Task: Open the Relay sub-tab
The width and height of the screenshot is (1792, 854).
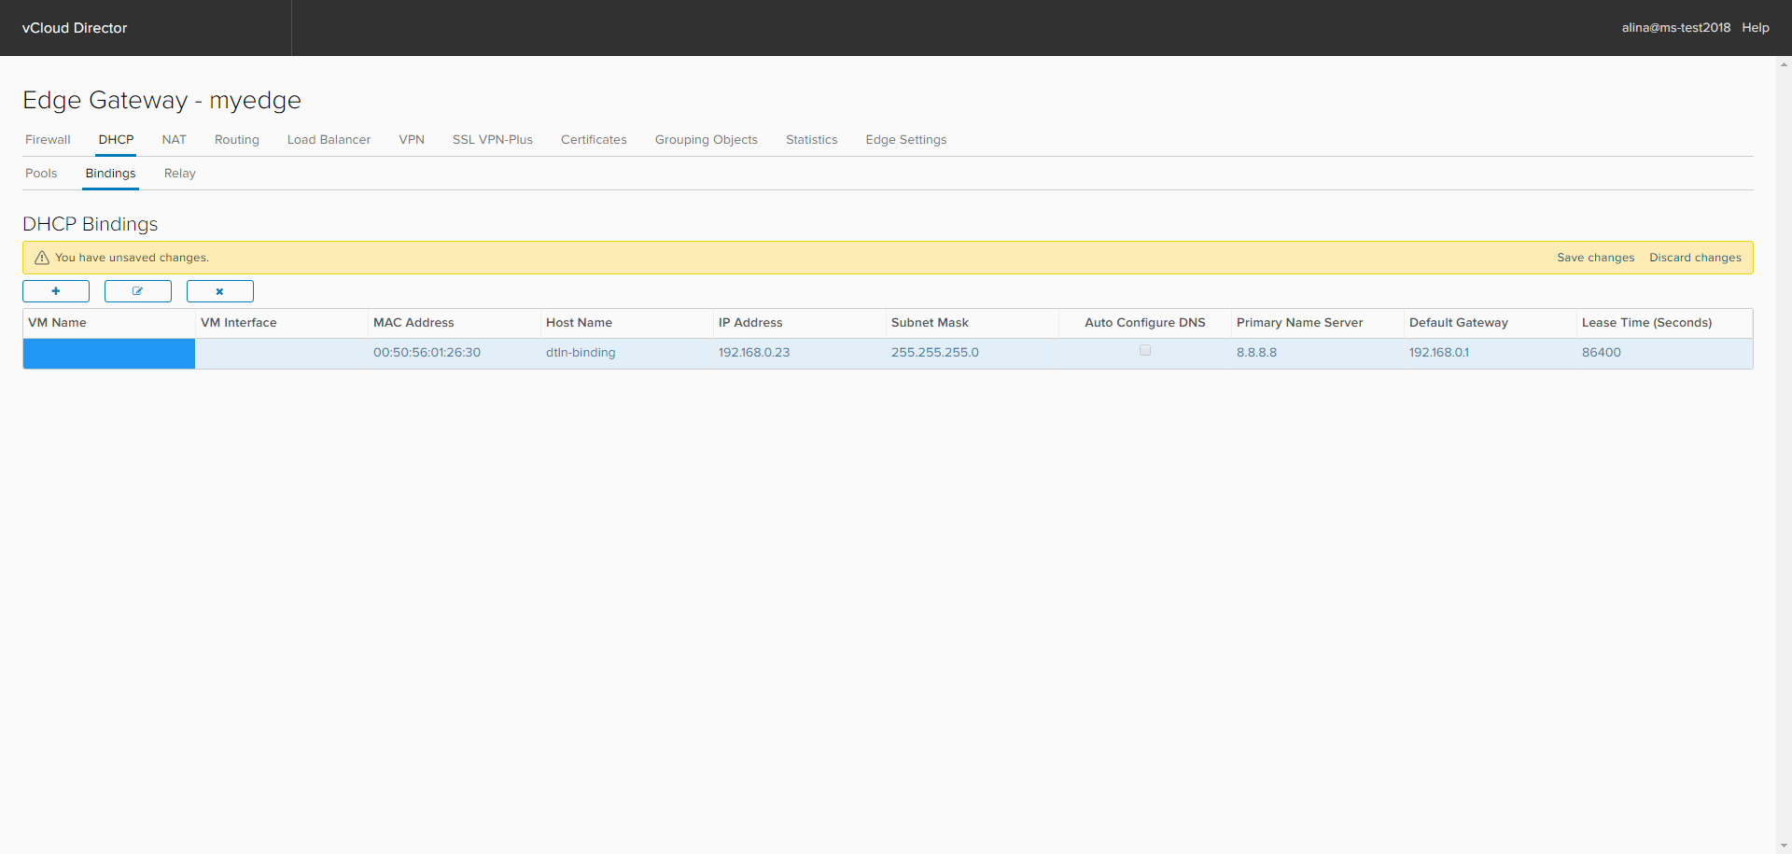Action: coord(180,173)
